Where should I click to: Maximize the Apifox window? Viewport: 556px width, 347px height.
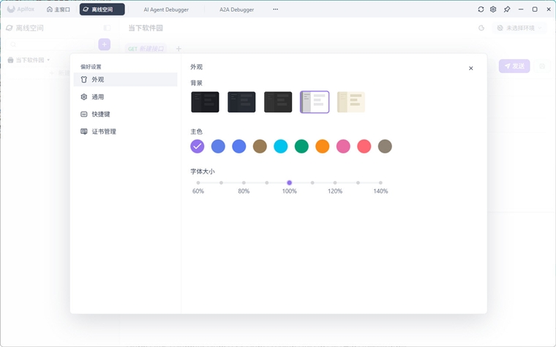535,9
